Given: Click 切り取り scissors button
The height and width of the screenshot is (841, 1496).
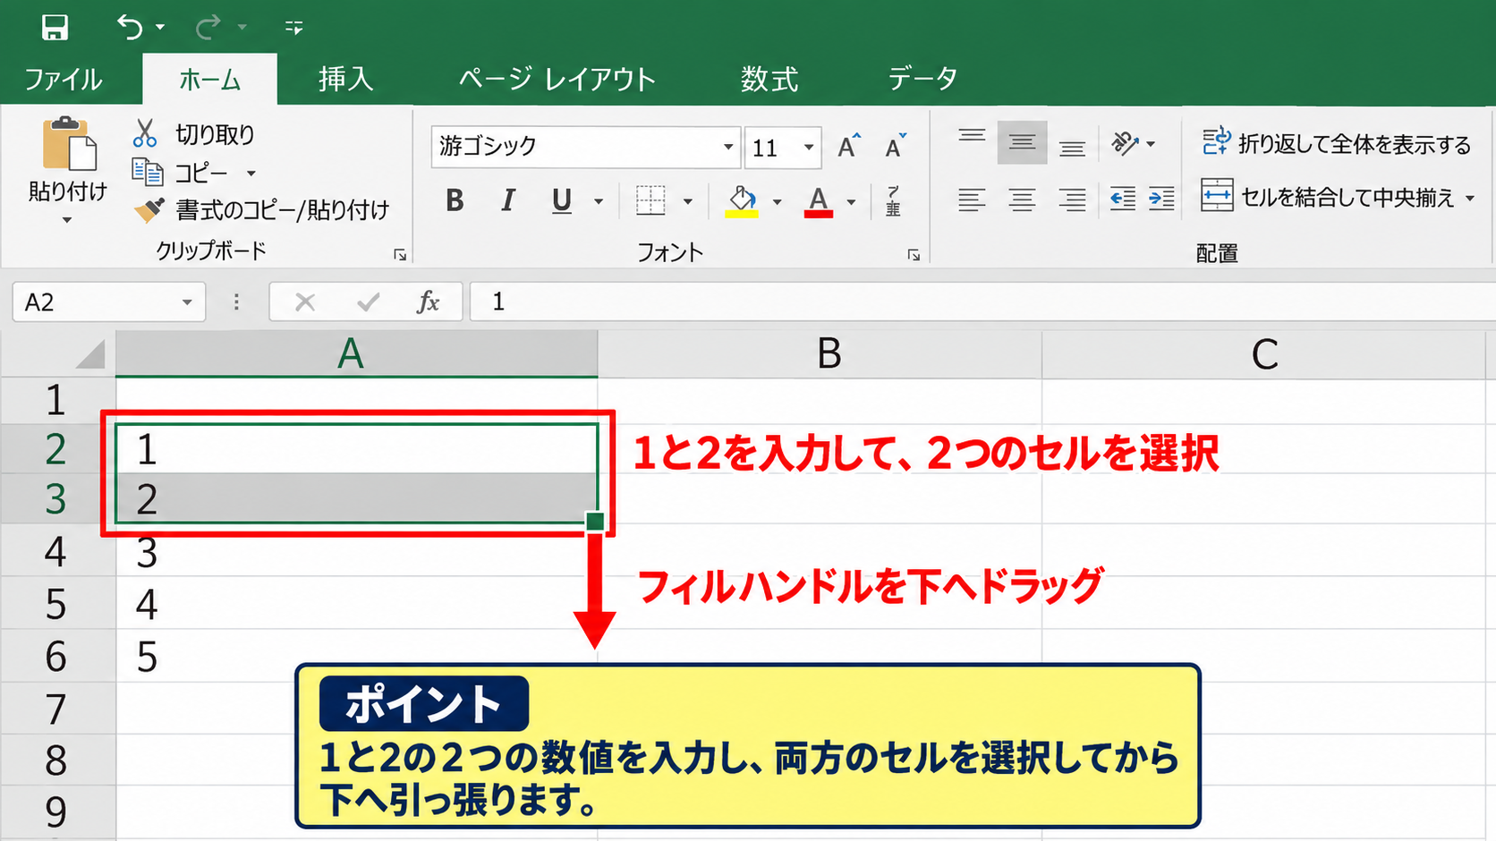Looking at the screenshot, I should pyautogui.click(x=194, y=134).
